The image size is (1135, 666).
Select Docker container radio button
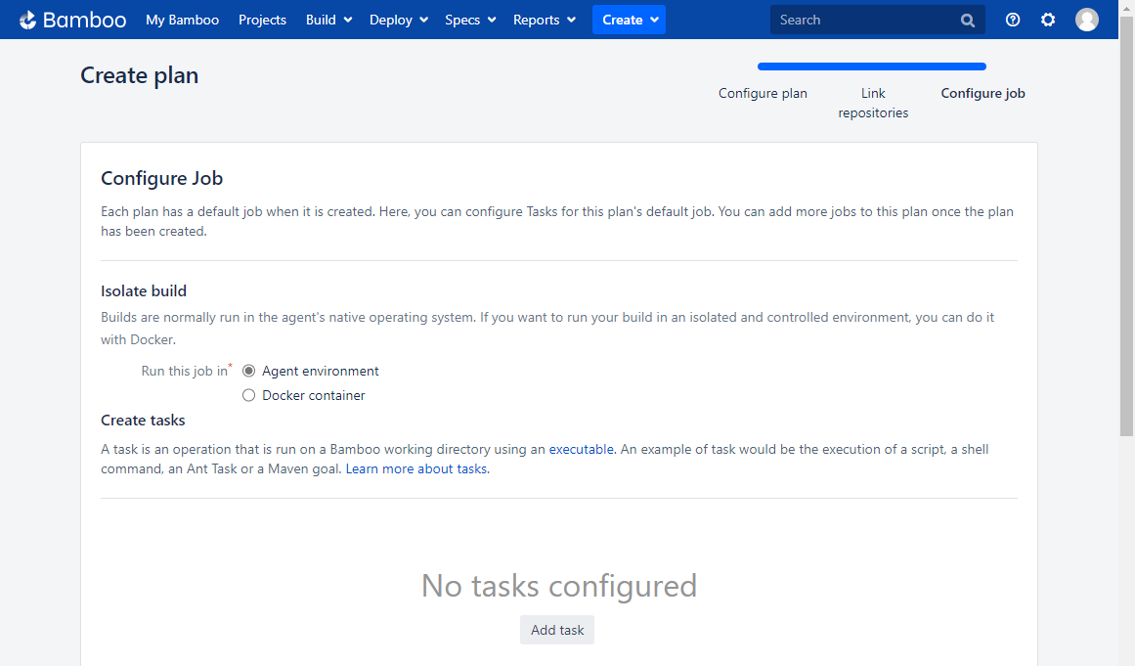point(249,395)
